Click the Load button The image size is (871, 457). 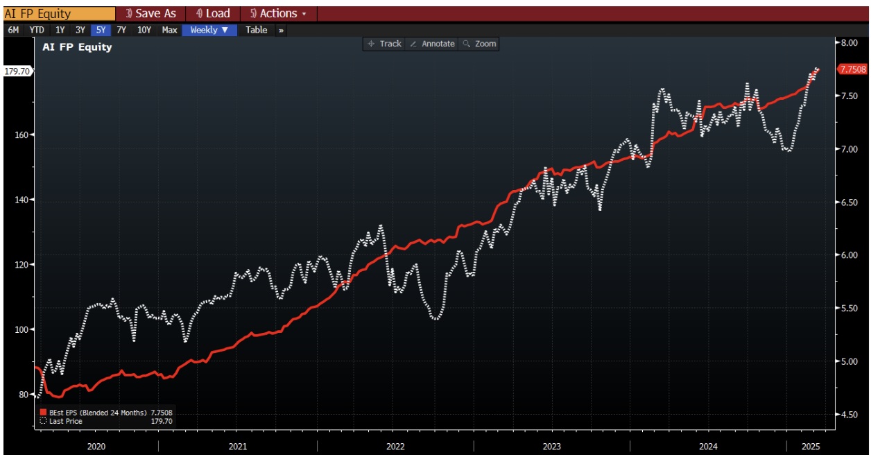(213, 14)
